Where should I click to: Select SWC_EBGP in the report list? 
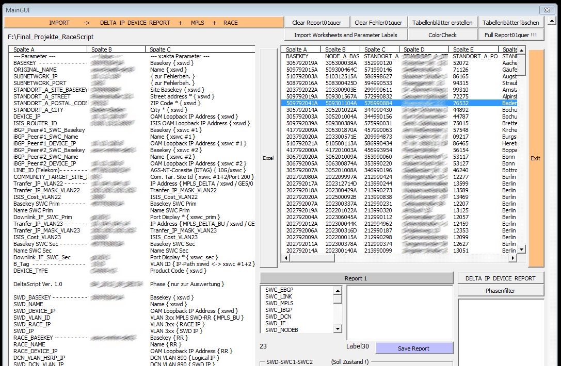pos(279,290)
